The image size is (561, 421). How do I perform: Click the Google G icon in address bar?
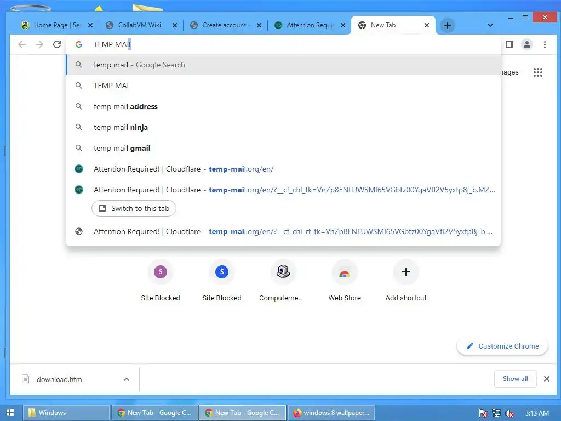pyautogui.click(x=79, y=44)
